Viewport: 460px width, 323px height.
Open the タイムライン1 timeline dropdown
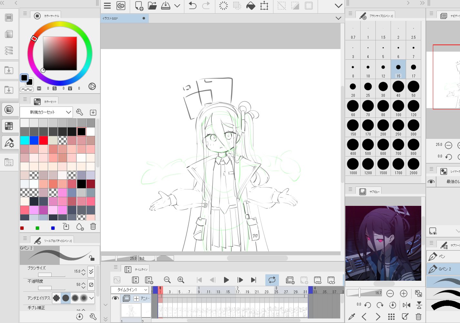point(129,290)
